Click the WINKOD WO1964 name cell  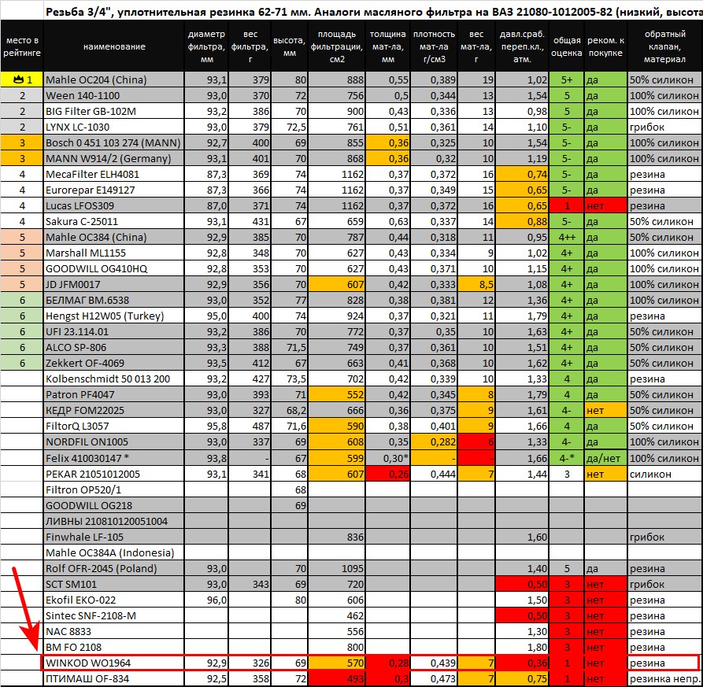click(114, 663)
